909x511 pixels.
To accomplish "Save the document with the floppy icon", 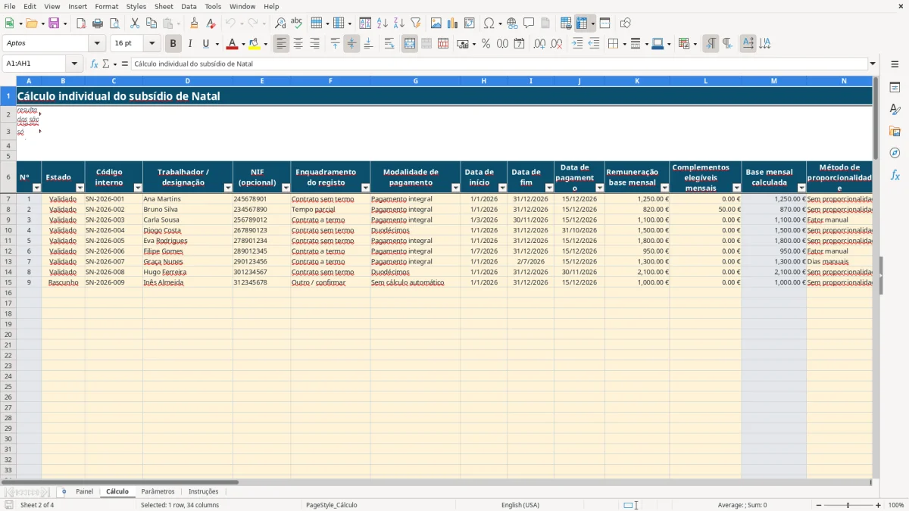I will (54, 23).
